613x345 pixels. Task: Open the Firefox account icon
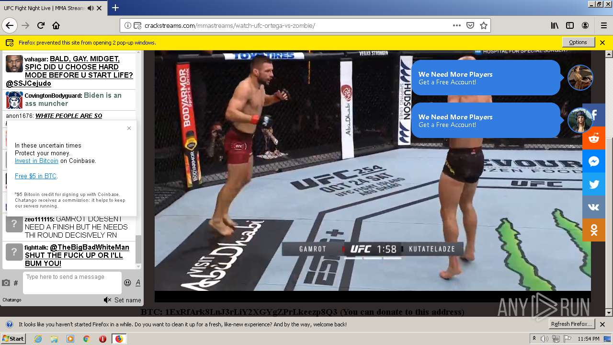click(585, 25)
